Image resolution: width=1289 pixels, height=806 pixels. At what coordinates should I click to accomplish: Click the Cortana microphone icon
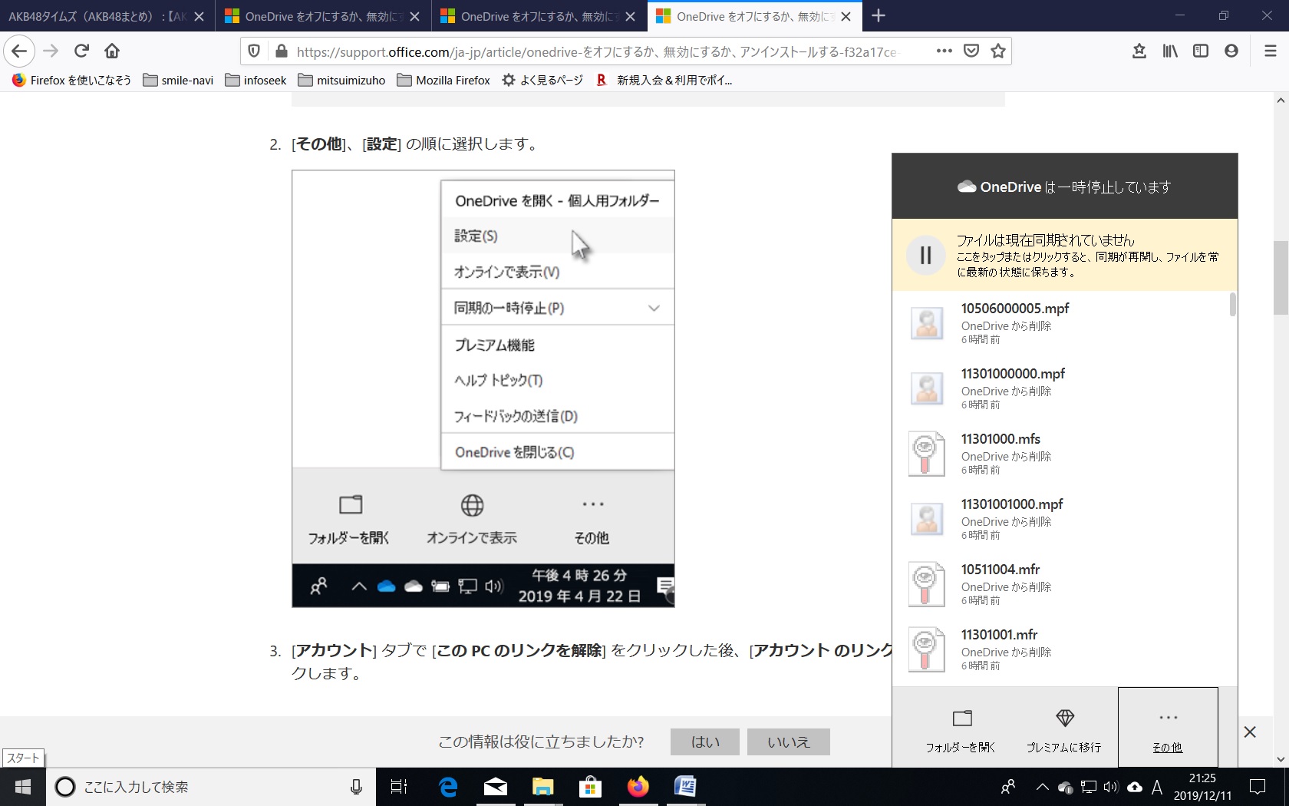click(x=356, y=787)
